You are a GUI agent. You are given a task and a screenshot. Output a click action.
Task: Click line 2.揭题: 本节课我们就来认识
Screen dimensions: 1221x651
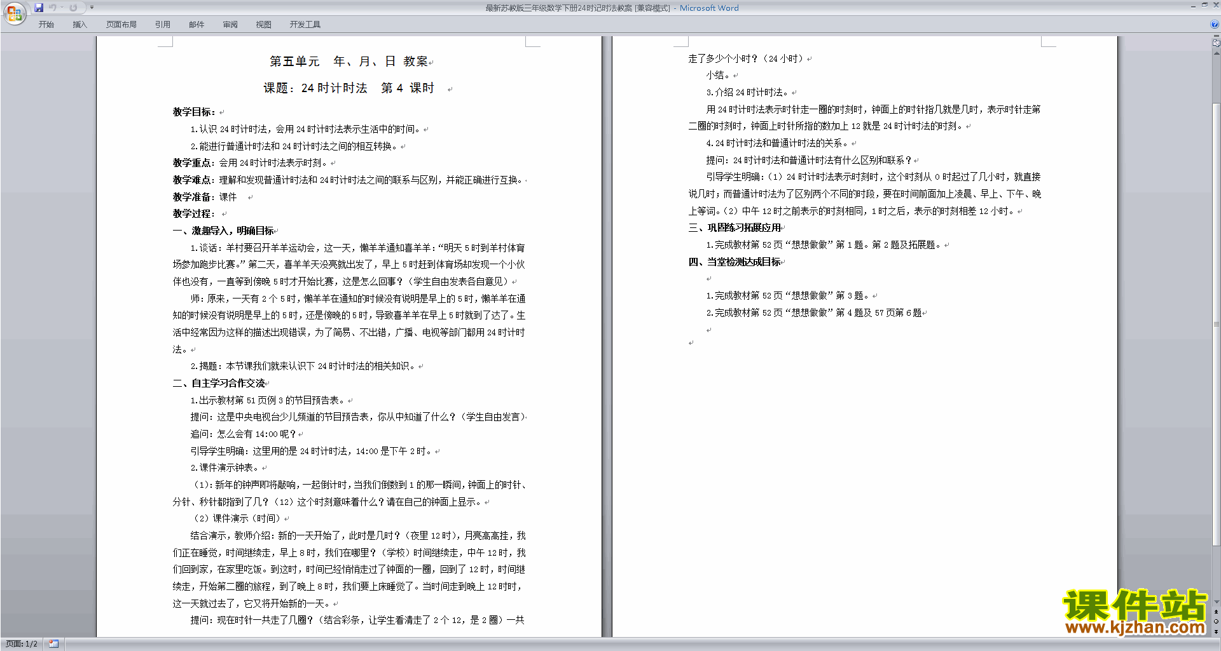(304, 366)
